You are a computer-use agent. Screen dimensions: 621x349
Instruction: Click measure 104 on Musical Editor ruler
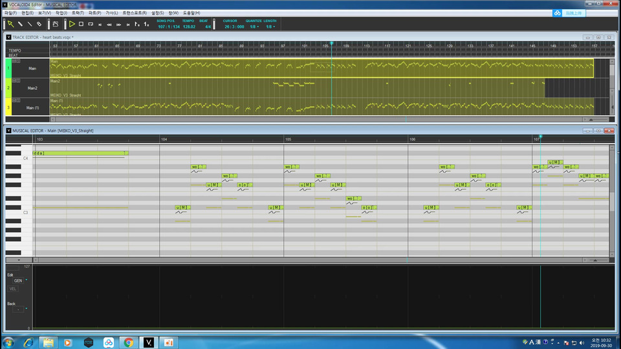(x=164, y=140)
